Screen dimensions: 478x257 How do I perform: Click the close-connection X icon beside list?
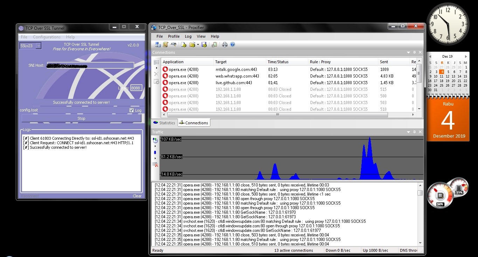[x=156, y=74]
